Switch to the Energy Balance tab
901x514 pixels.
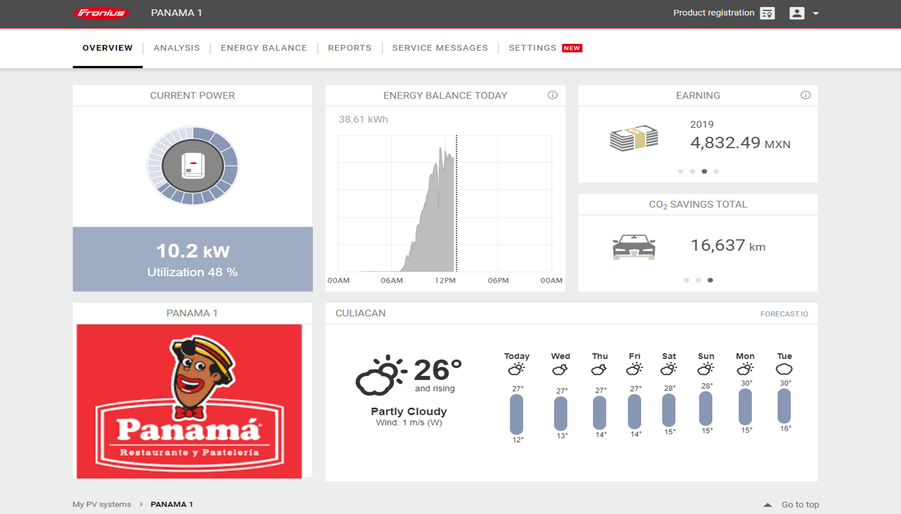click(x=264, y=48)
